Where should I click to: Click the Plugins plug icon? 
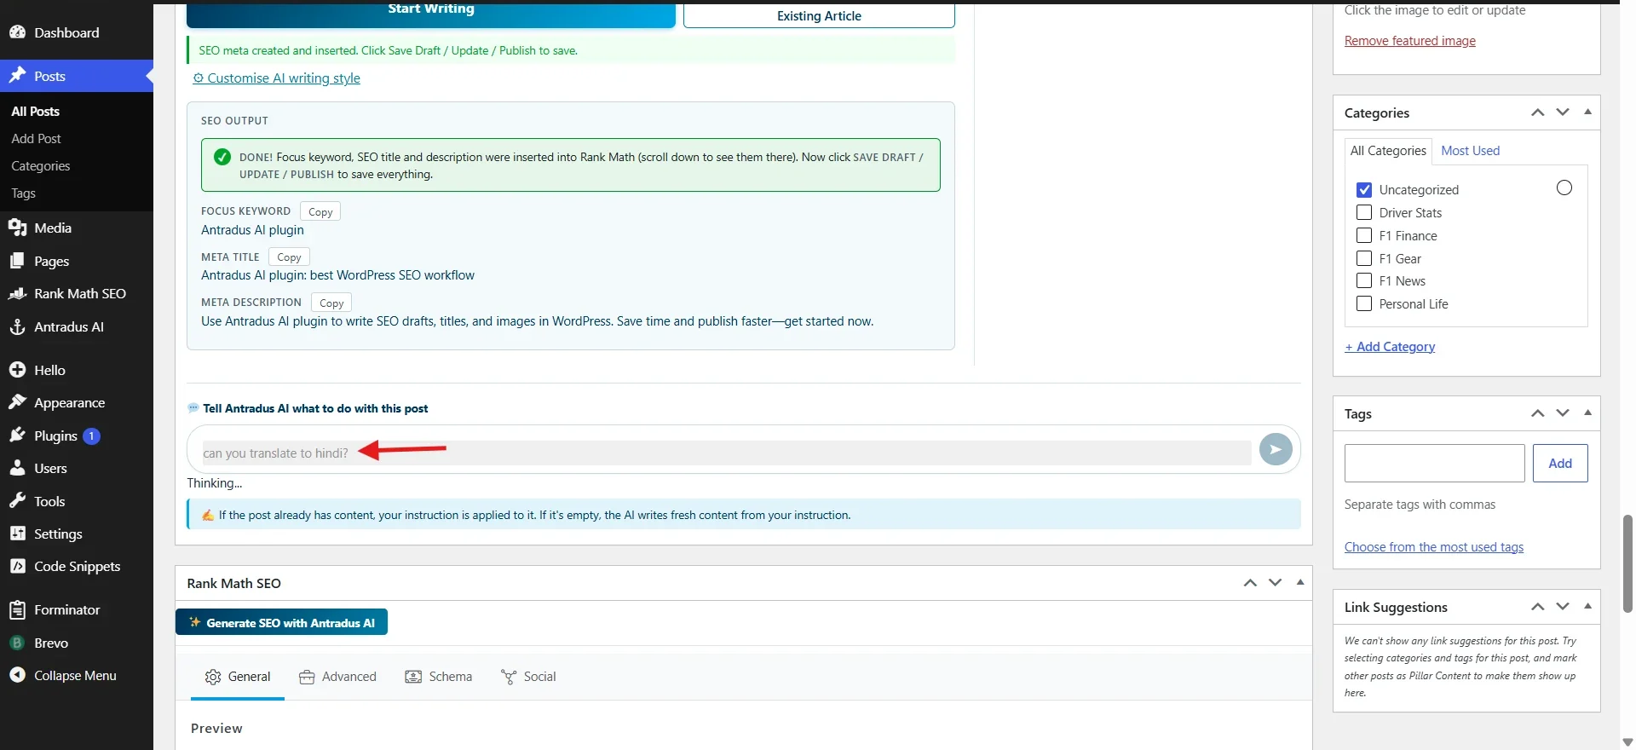pyautogui.click(x=17, y=436)
